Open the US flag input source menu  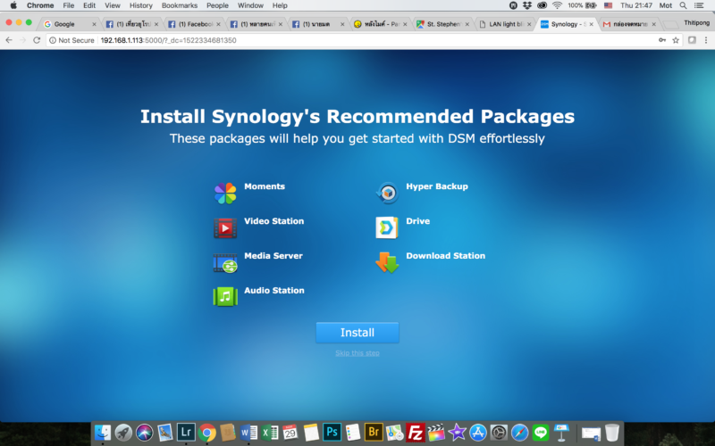coord(609,5)
